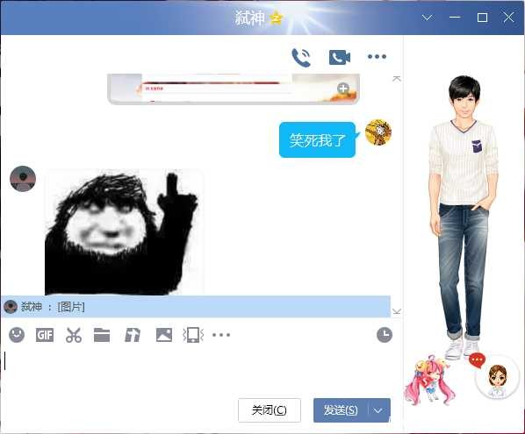The height and width of the screenshot is (434, 525).
Task: Start a video call
Action: coord(340,57)
